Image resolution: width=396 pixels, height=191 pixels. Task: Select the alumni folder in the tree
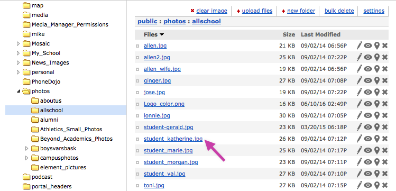pos(49,120)
